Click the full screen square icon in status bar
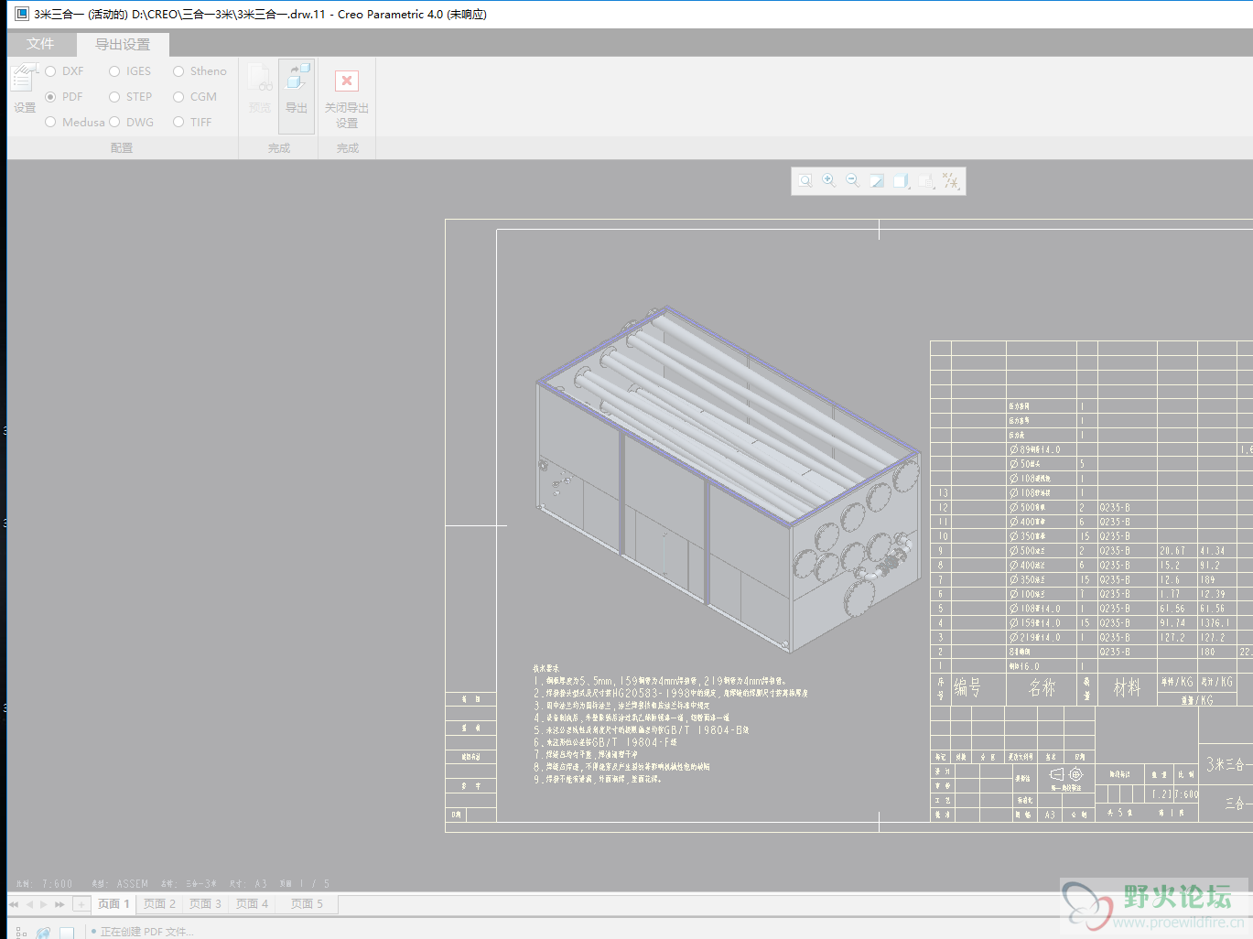 pyautogui.click(x=67, y=932)
